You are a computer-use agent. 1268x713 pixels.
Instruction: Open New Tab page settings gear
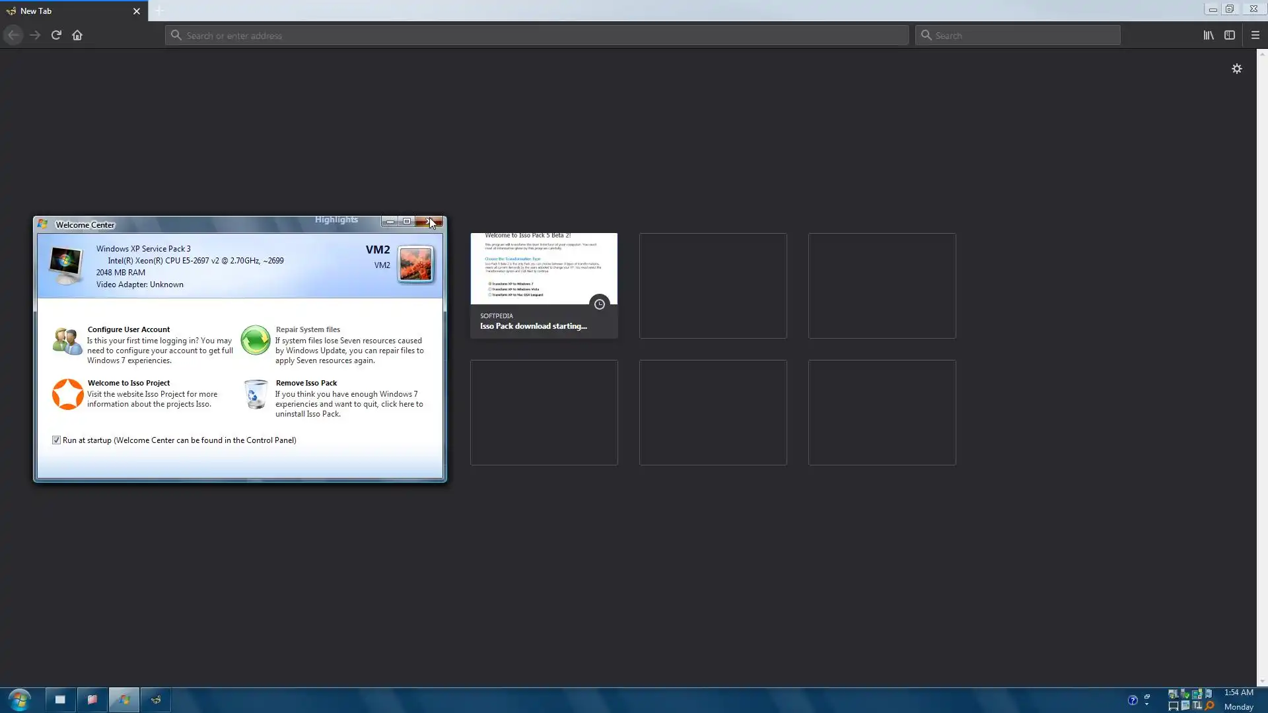[1236, 69]
